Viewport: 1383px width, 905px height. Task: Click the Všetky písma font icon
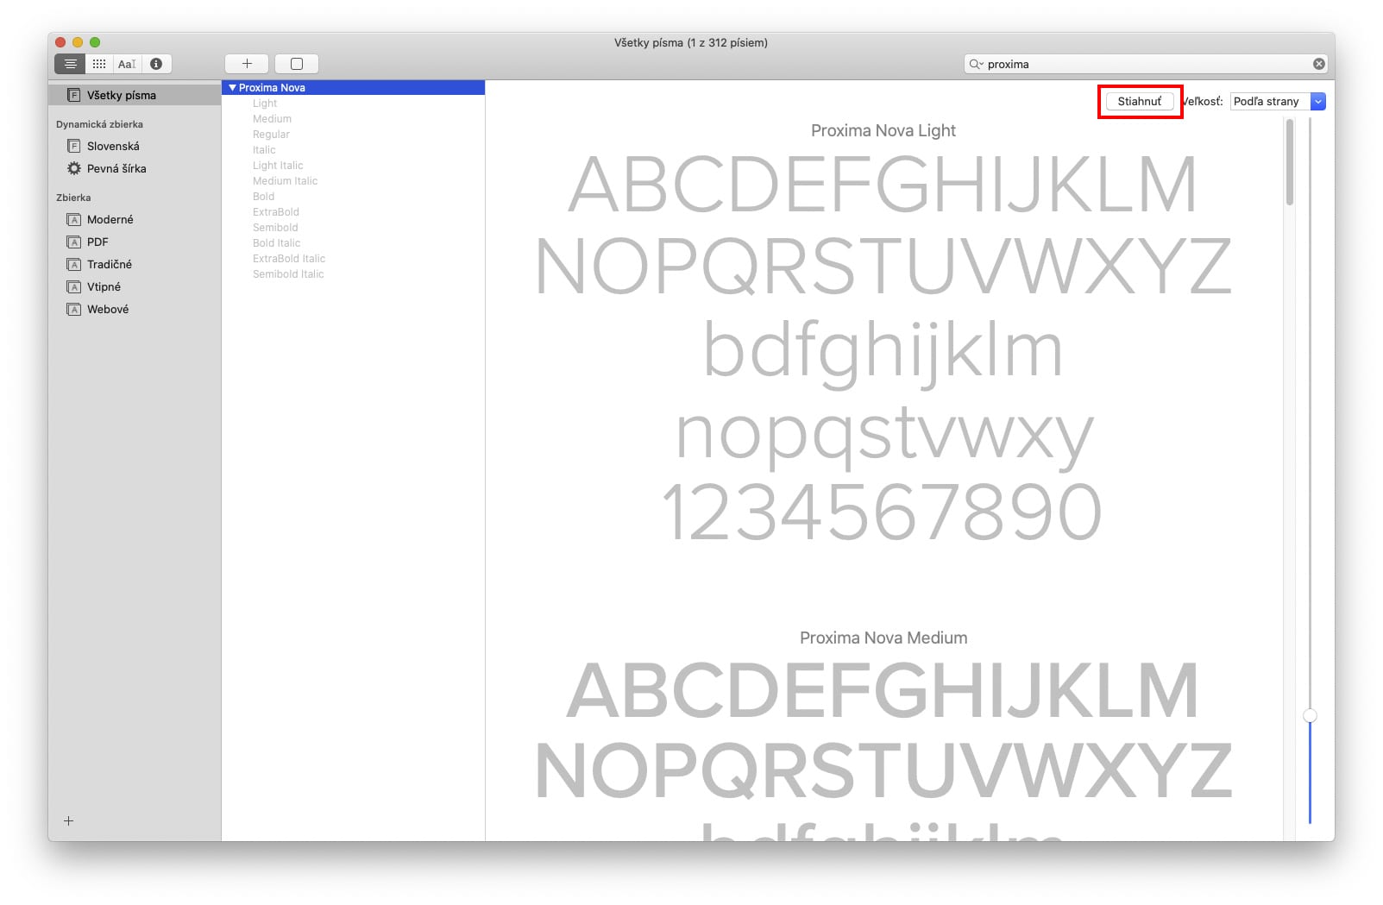tap(74, 95)
